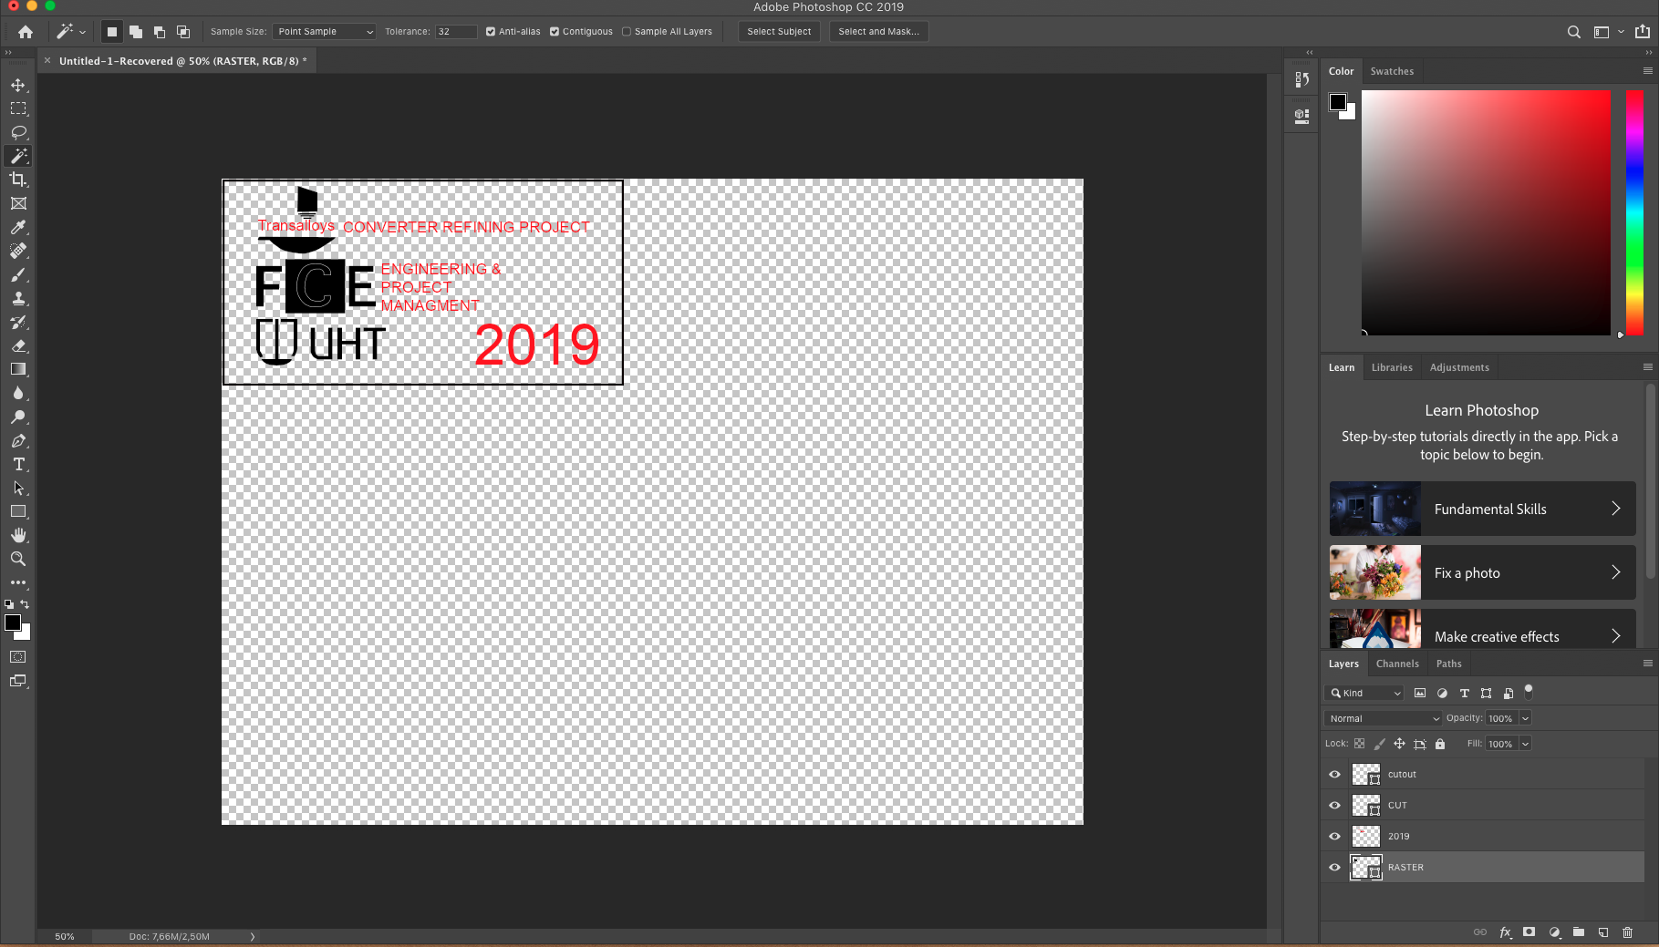The width and height of the screenshot is (1659, 947).
Task: Click the trash icon to delete layer
Action: click(x=1628, y=932)
